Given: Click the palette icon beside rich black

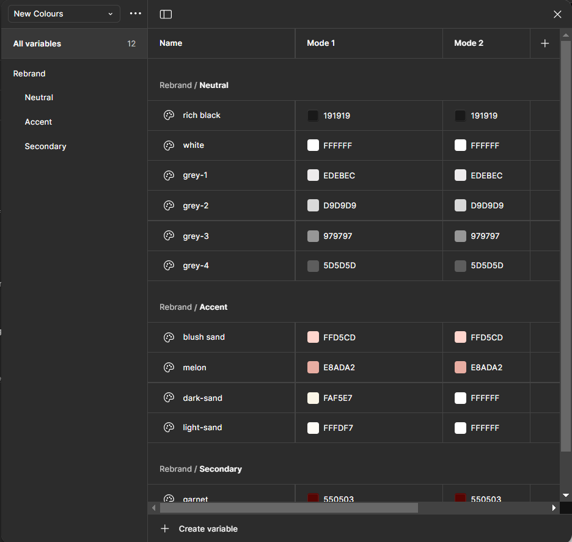Looking at the screenshot, I should coord(169,115).
